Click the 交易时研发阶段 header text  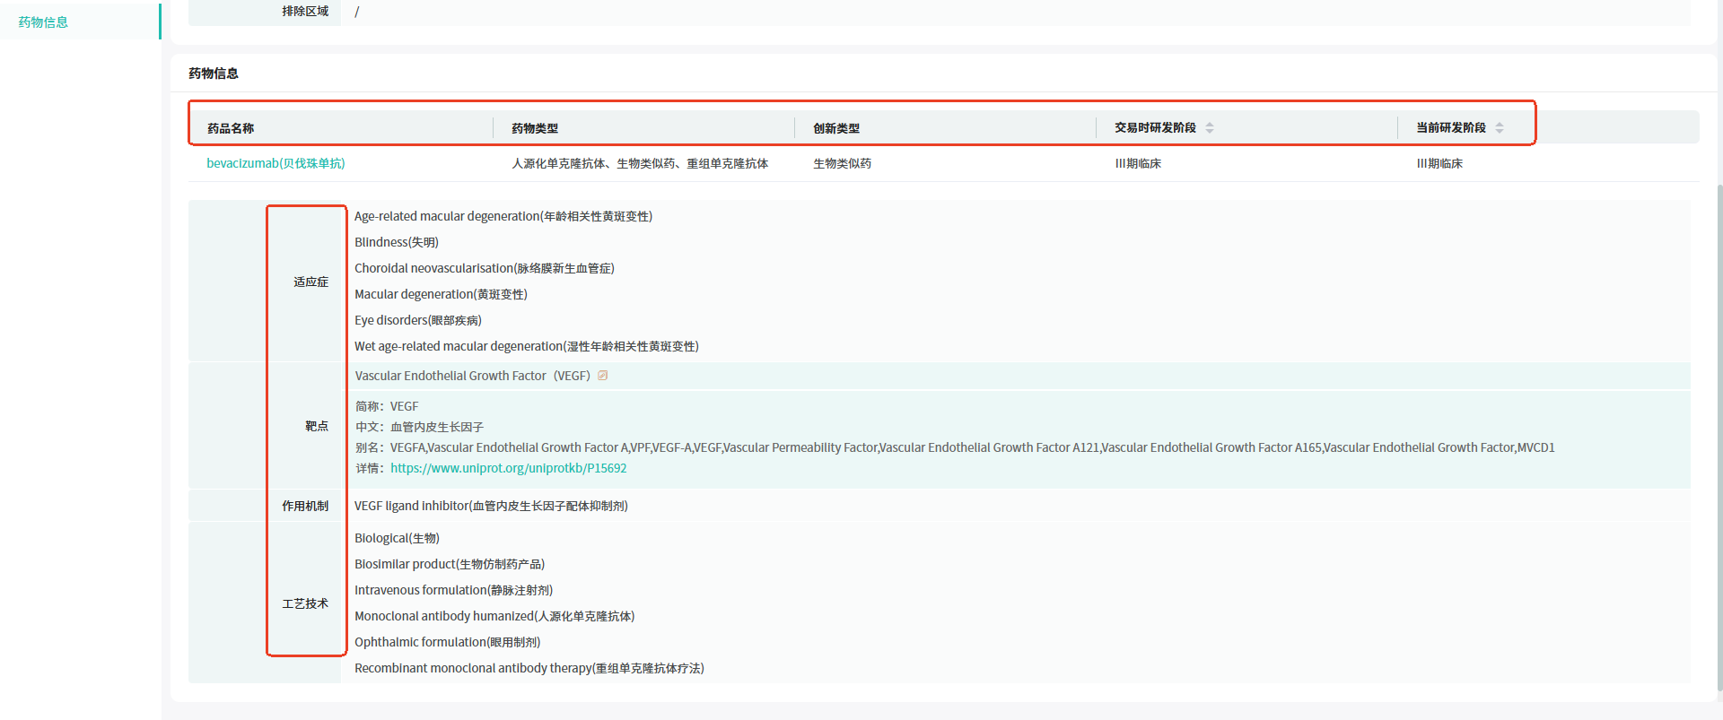(x=1155, y=128)
